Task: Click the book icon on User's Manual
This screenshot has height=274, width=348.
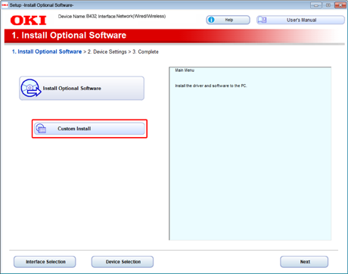Action: (x=263, y=20)
